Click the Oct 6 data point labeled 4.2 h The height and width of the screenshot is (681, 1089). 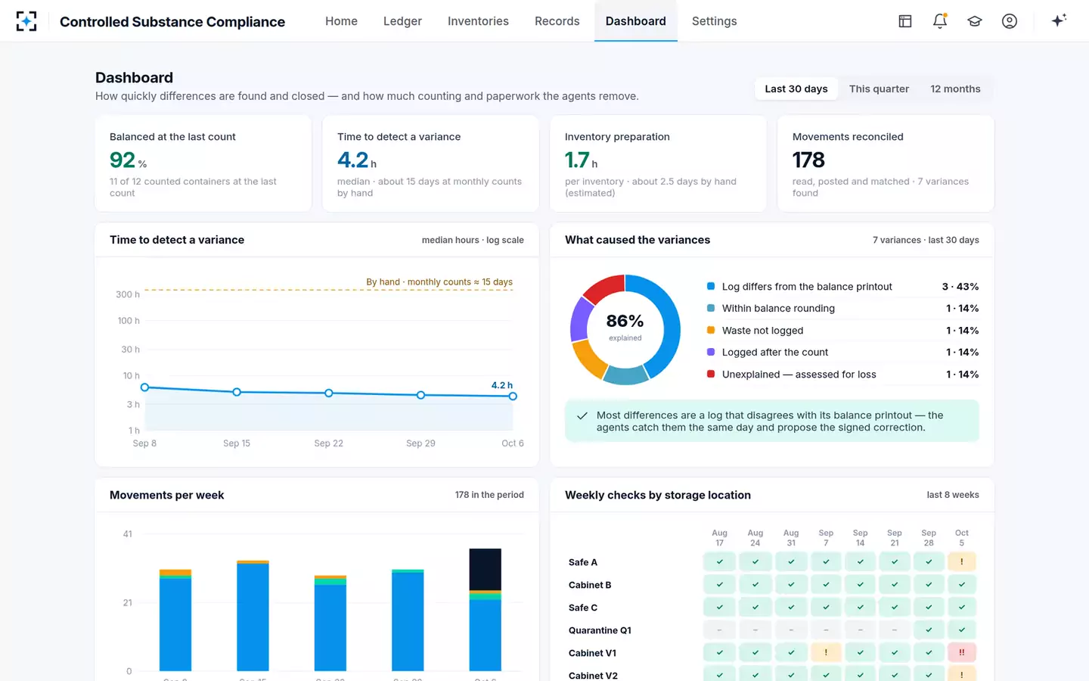pyautogui.click(x=513, y=396)
